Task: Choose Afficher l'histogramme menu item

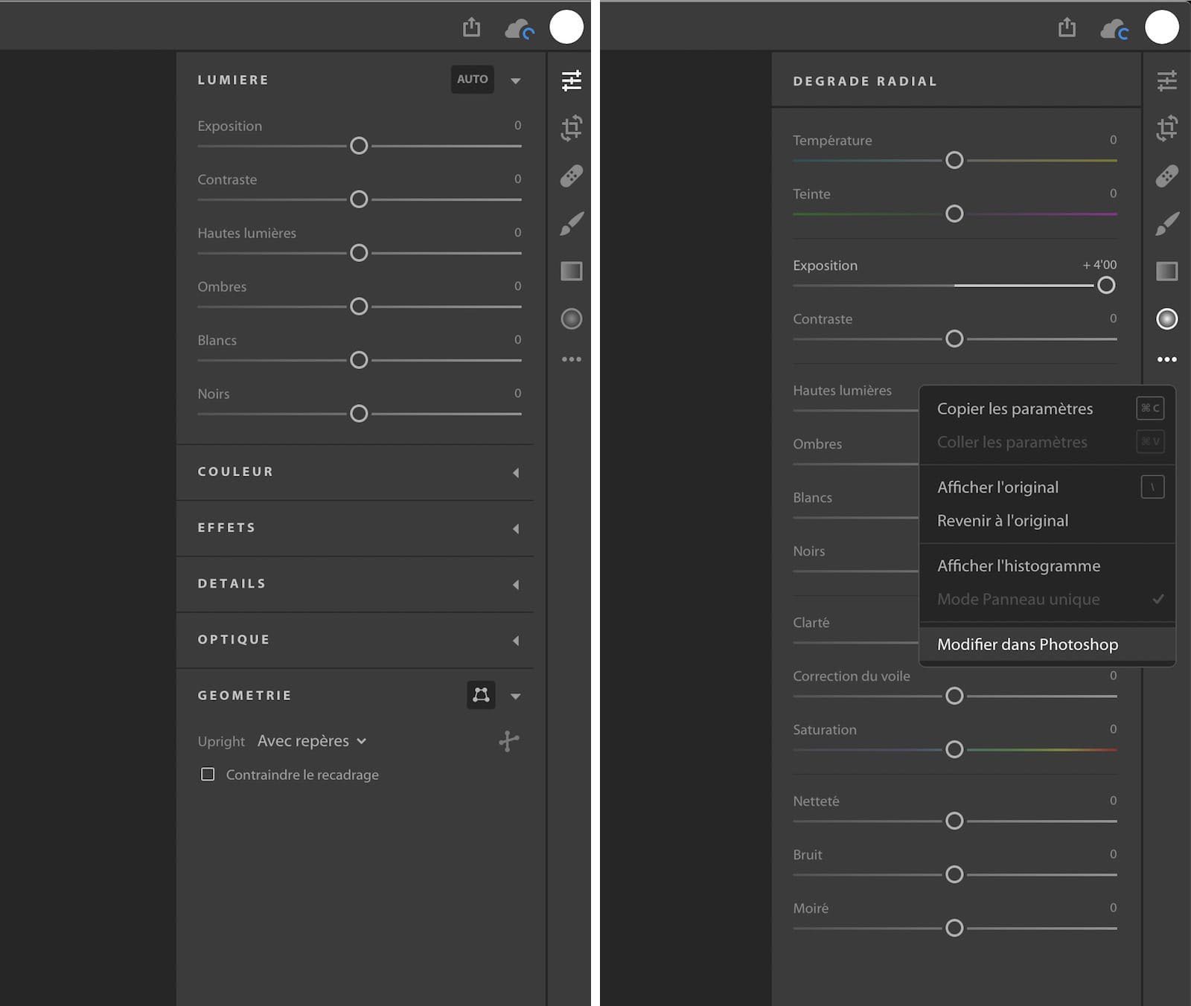Action: click(x=1047, y=566)
